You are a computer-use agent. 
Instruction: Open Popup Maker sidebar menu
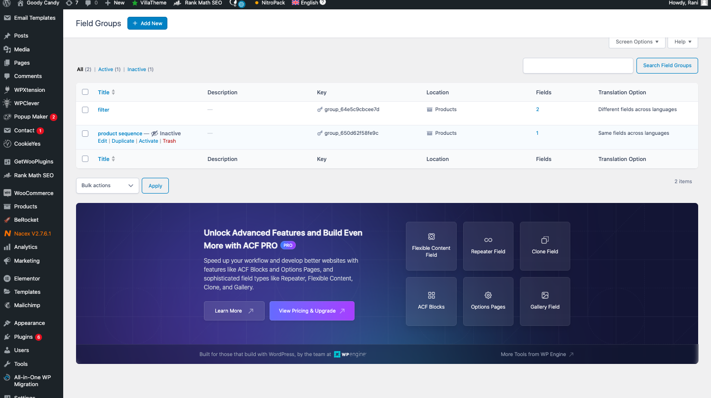pyautogui.click(x=32, y=117)
